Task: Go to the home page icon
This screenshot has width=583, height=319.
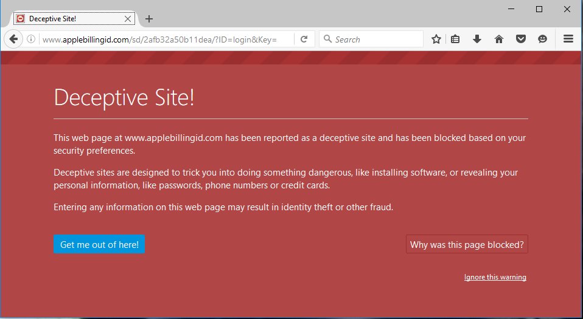Action: (499, 39)
